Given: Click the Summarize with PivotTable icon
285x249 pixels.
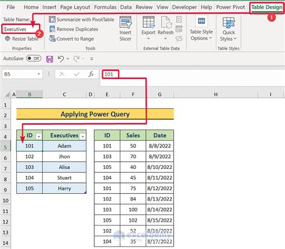Looking at the screenshot, I should [x=52, y=19].
